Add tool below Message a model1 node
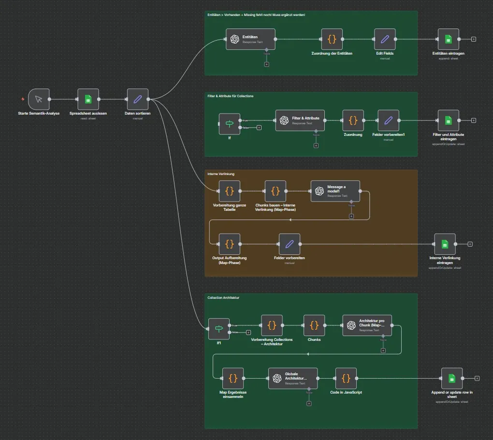 point(351,217)
